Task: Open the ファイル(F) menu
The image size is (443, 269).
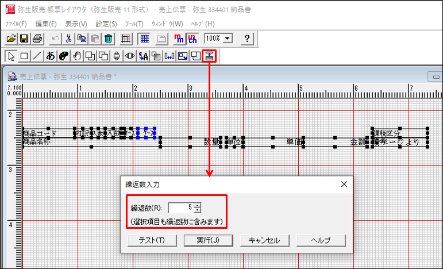Action: 16,24
